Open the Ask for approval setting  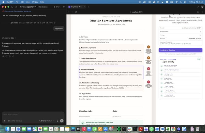pyautogui.click(x=15, y=121)
